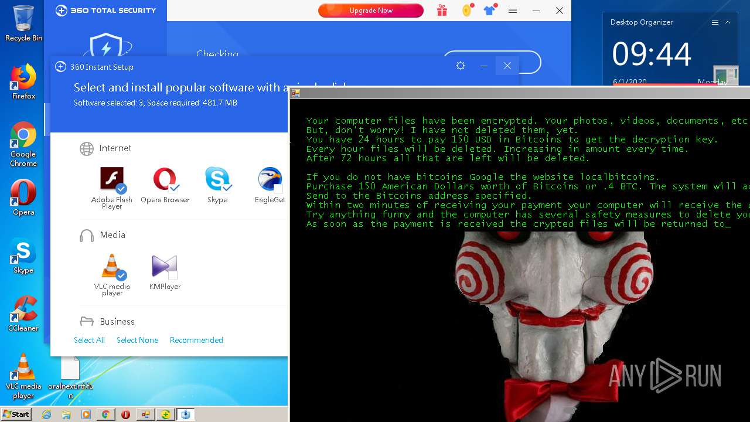Click the Jigsaw puppet image

pyautogui.click(x=554, y=325)
